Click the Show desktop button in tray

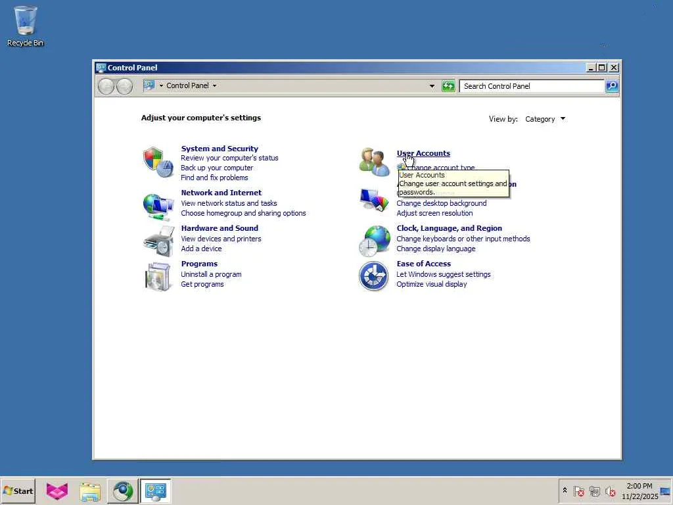(x=665, y=491)
